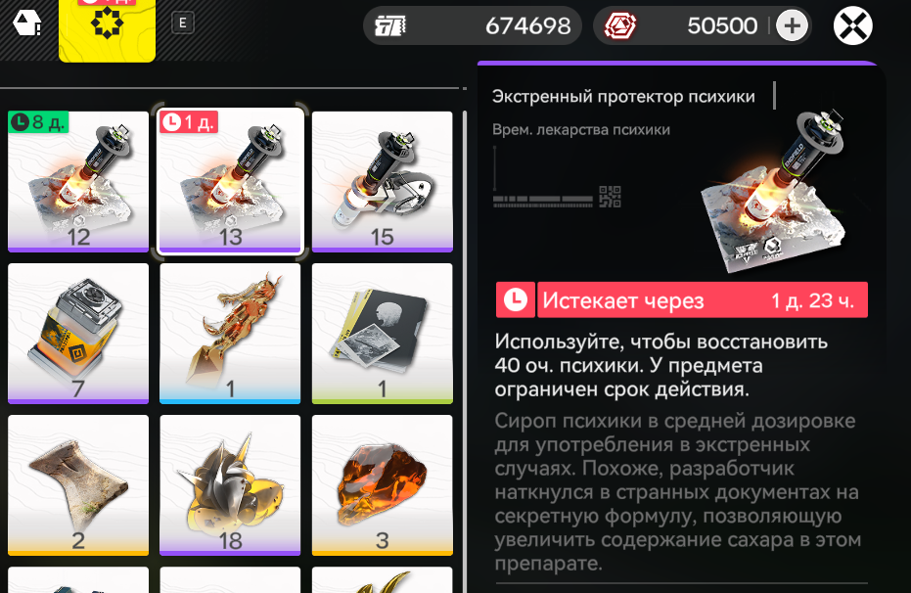The height and width of the screenshot is (593, 911).
Task: Click the QR code icon in item details
Action: click(610, 197)
